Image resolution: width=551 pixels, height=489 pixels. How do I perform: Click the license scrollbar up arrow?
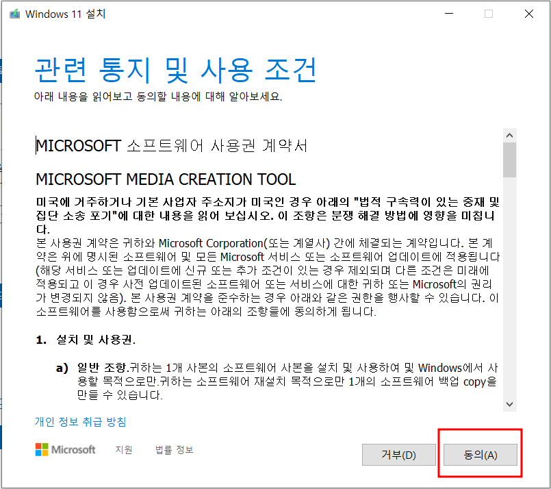point(509,136)
